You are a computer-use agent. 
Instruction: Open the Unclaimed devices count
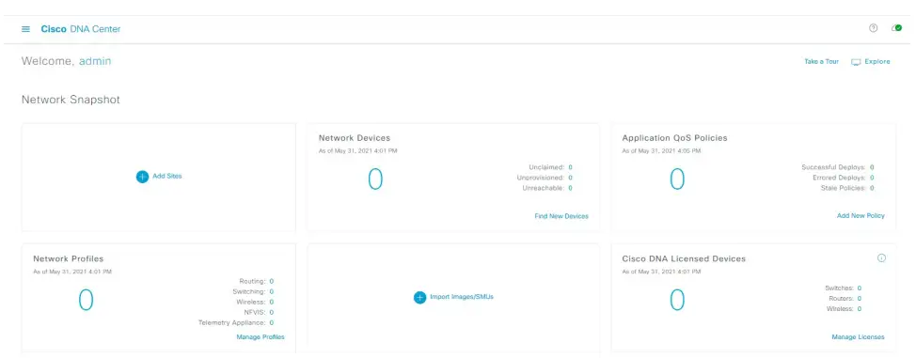[570, 167]
